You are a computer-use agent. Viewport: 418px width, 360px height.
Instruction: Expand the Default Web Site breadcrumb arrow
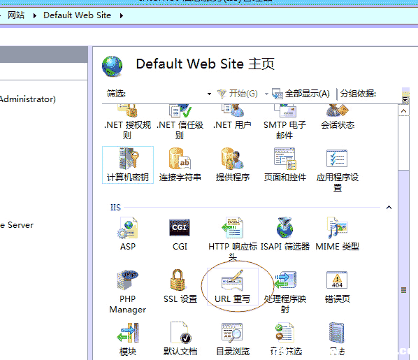pyautogui.click(x=122, y=16)
